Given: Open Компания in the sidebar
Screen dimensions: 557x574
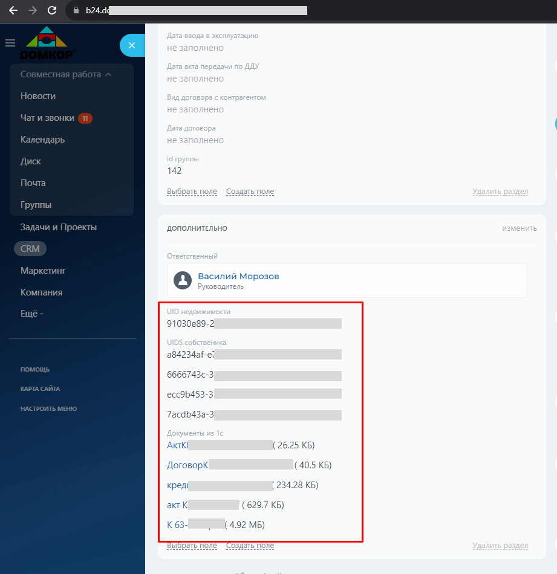Looking at the screenshot, I should [x=41, y=292].
